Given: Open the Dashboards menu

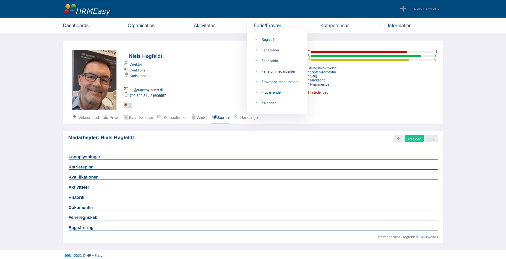Looking at the screenshot, I should pyautogui.click(x=76, y=26).
